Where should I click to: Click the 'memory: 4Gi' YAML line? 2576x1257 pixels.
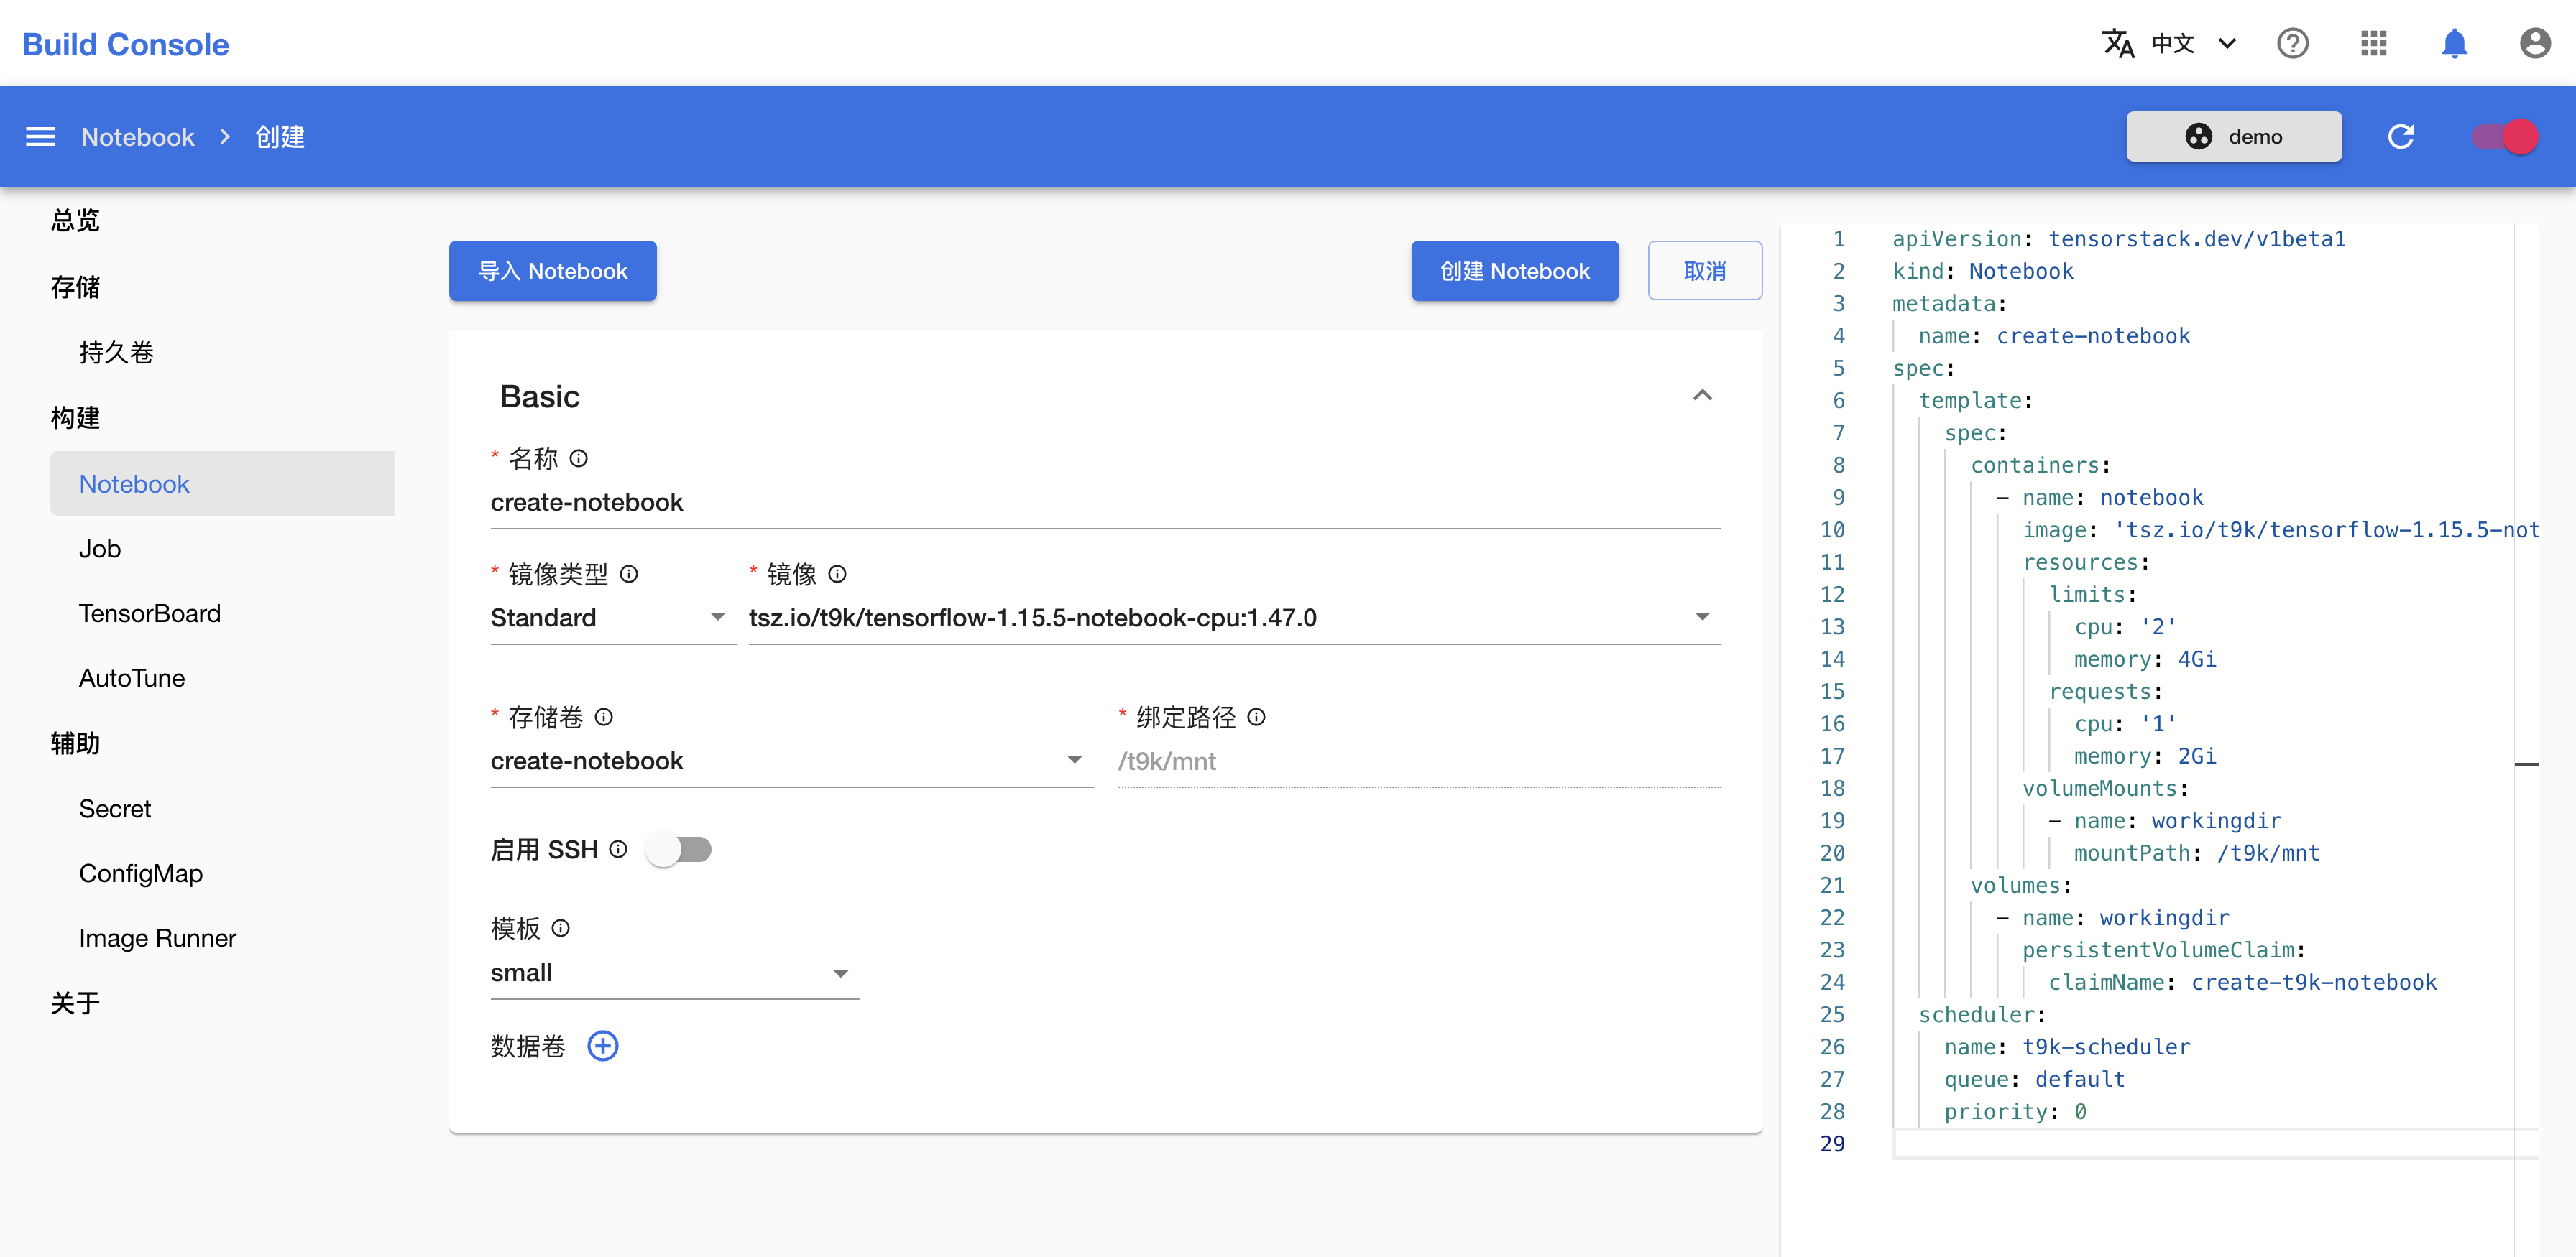point(2144,659)
